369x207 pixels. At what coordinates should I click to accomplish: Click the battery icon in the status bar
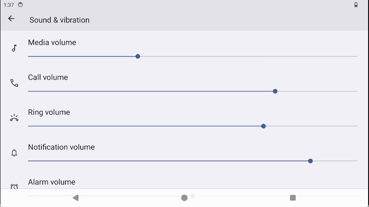[356, 5]
